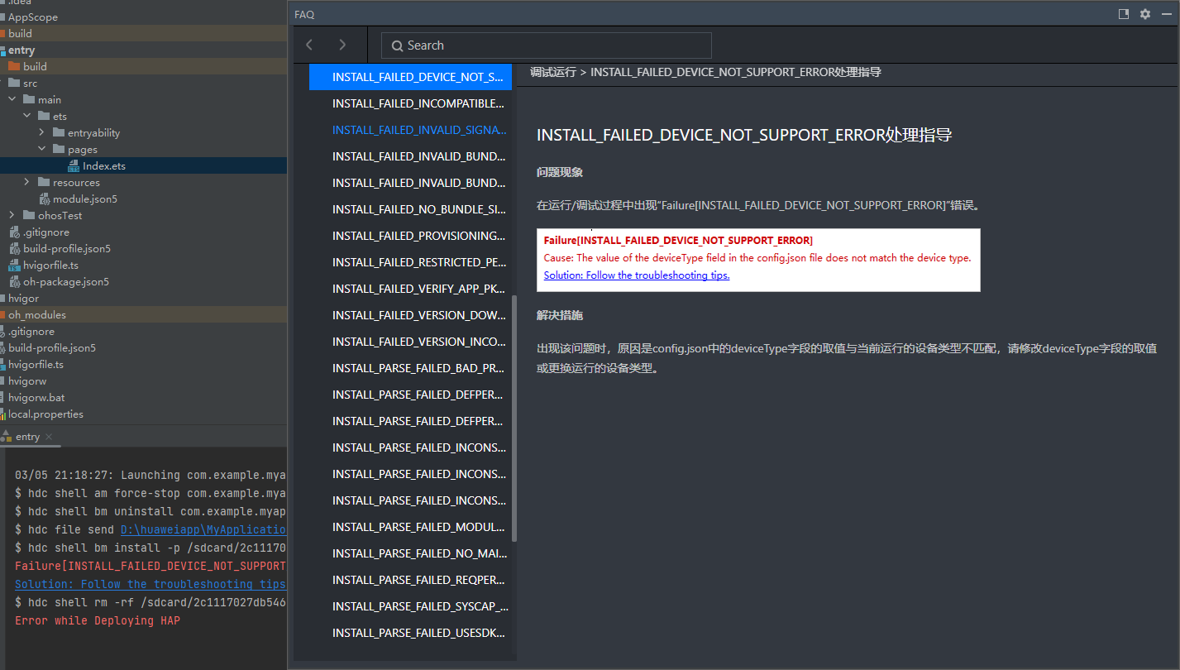Click the local.properties file icon
Viewport: 1180px width, 670px height.
click(3, 414)
